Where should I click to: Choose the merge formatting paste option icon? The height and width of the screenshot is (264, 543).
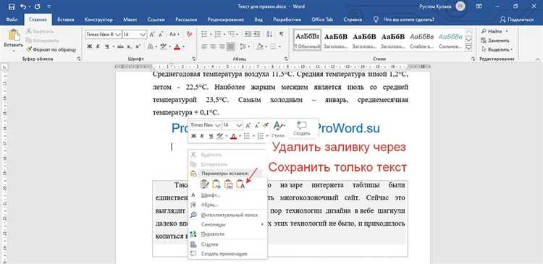click(216, 184)
